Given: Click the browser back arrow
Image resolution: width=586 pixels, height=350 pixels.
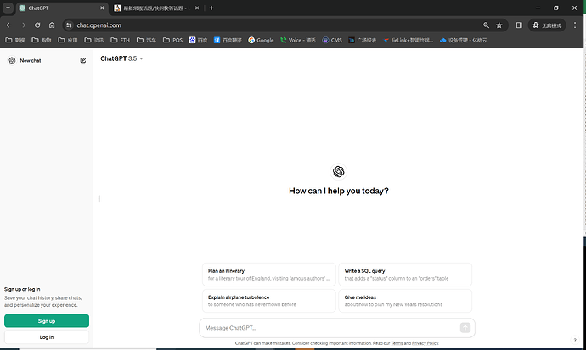Looking at the screenshot, I should click(9, 25).
